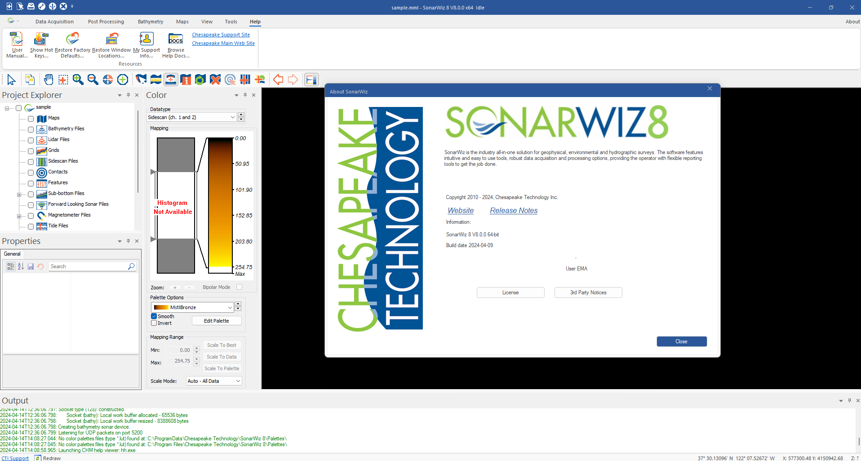The width and height of the screenshot is (861, 461).
Task: Click the green circled plus icon
Action: [x=123, y=80]
